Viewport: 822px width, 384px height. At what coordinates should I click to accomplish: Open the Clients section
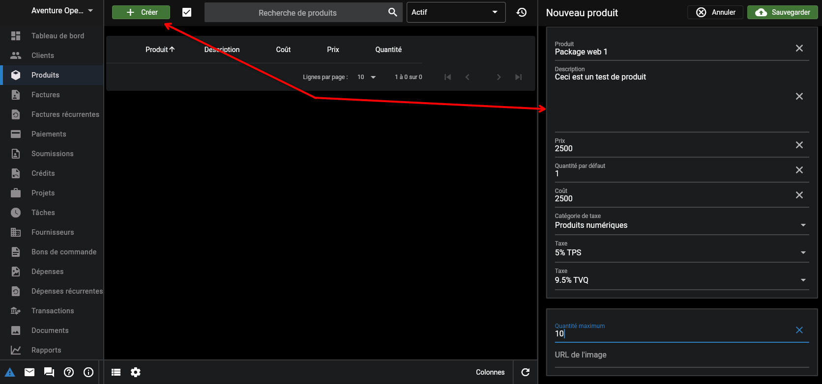coord(52,55)
